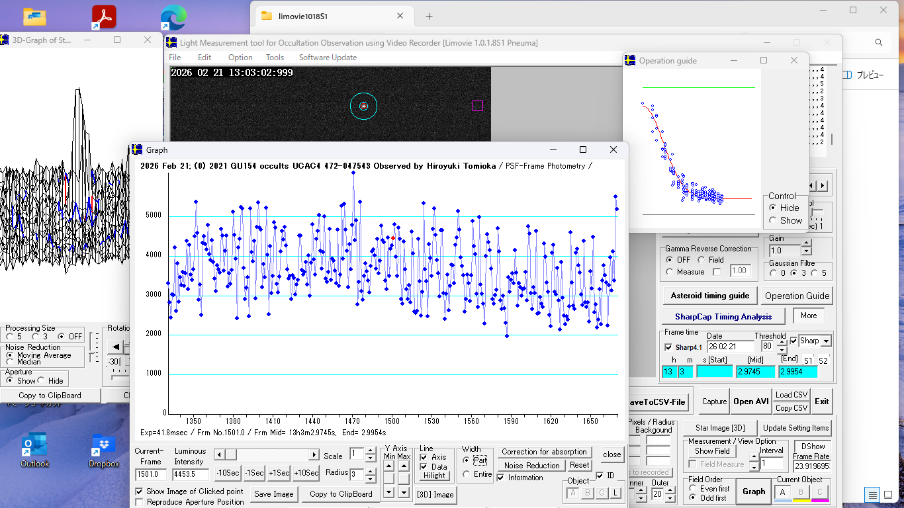
Task: Open the Software Update menu
Action: pos(328,58)
